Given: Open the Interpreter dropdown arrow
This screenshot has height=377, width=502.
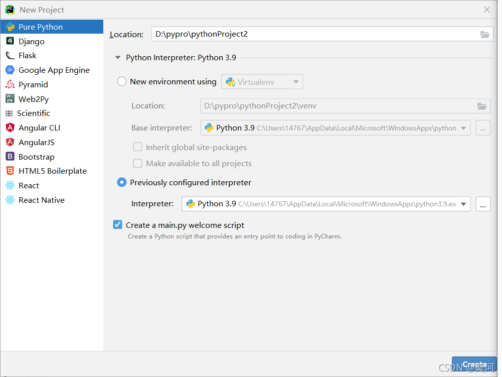Looking at the screenshot, I should click(x=463, y=204).
